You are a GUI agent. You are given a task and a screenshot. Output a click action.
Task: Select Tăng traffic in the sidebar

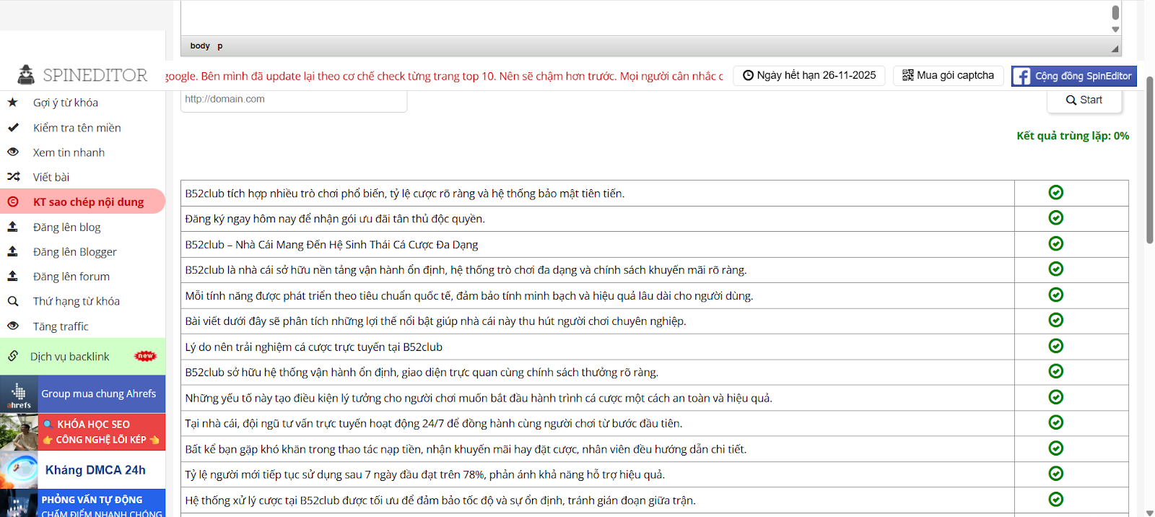[61, 326]
